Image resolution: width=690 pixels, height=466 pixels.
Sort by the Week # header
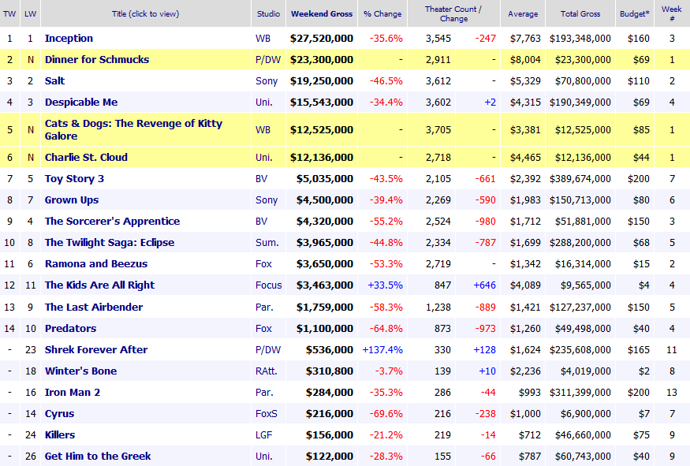672,13
